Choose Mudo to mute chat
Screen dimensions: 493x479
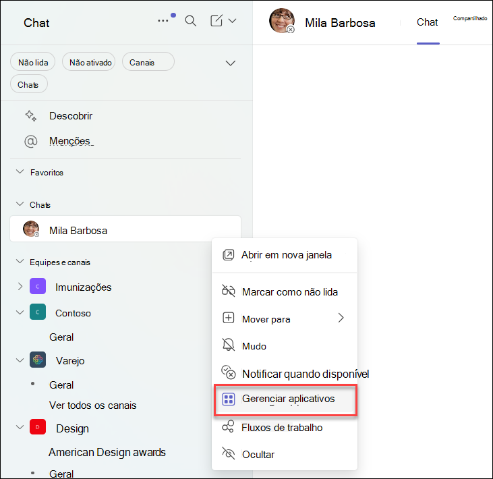coord(285,346)
